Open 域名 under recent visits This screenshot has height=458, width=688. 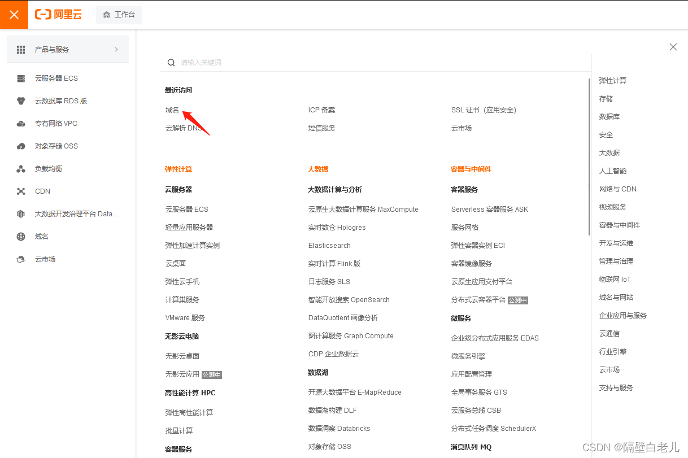click(x=172, y=110)
